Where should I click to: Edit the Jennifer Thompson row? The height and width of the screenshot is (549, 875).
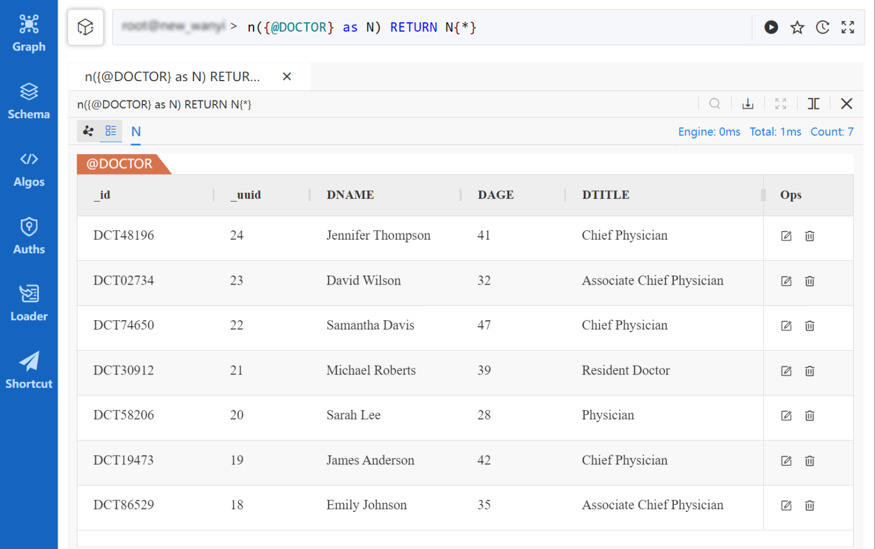(786, 236)
